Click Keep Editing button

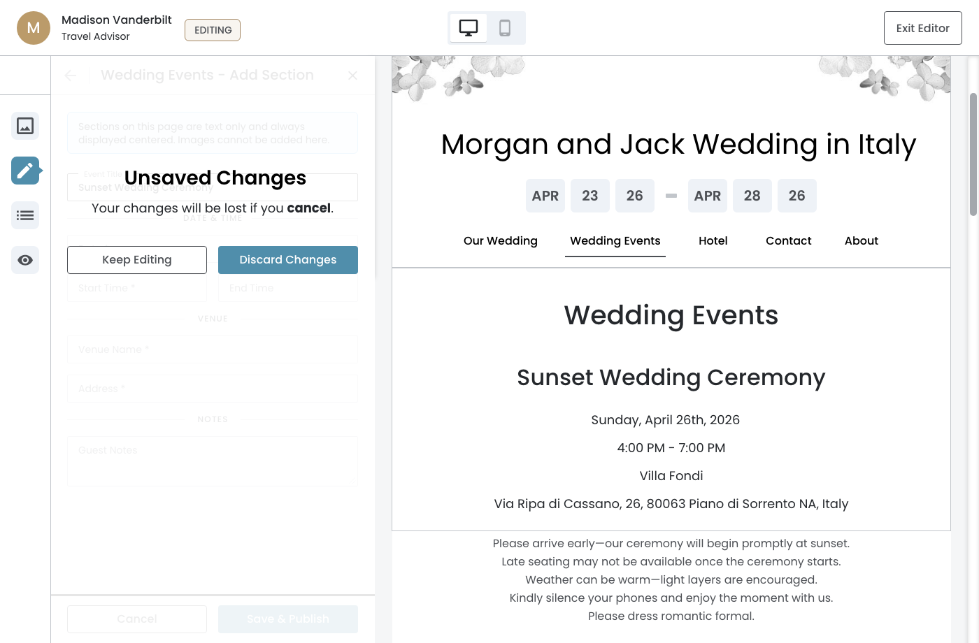(137, 260)
